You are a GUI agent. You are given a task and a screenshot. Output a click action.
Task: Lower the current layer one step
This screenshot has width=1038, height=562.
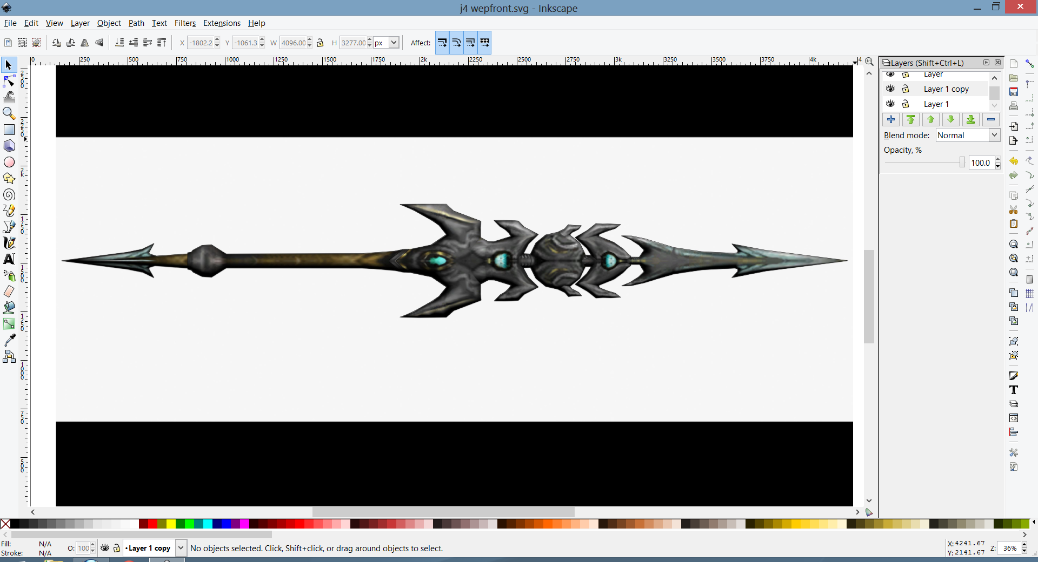(x=951, y=119)
